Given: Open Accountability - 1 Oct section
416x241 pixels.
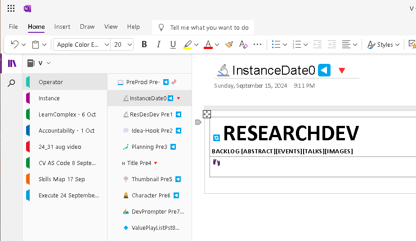Looking at the screenshot, I should [65, 130].
